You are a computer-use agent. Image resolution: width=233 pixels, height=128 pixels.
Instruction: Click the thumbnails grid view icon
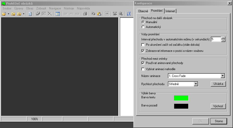[x=58, y=14]
